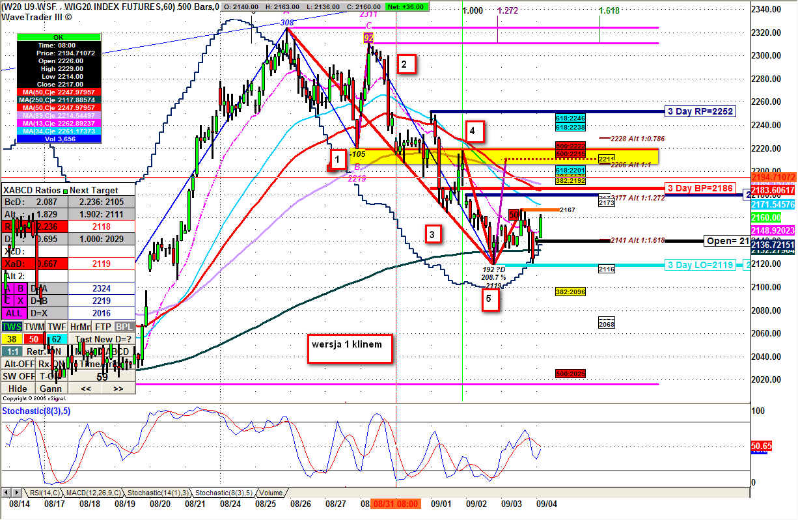798x520 pixels.
Task: Select magenta B point button
Action: pyautogui.click(x=20, y=288)
